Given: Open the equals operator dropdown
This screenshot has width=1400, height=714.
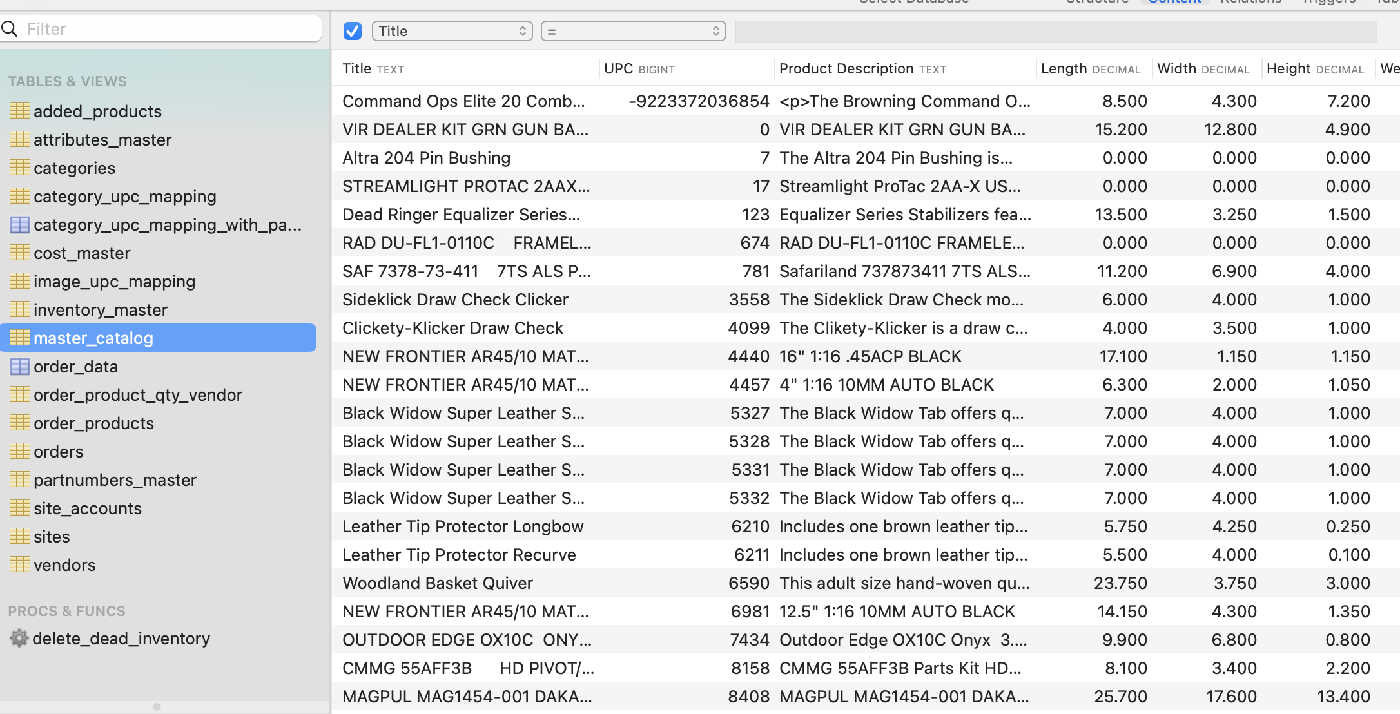Looking at the screenshot, I should pyautogui.click(x=634, y=31).
